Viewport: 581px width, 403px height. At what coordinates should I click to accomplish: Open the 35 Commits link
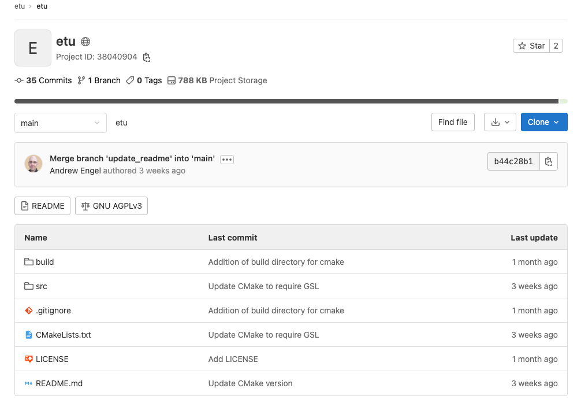pos(43,80)
